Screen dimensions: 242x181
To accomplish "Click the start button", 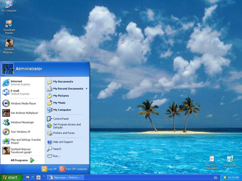I will point(11,178).
